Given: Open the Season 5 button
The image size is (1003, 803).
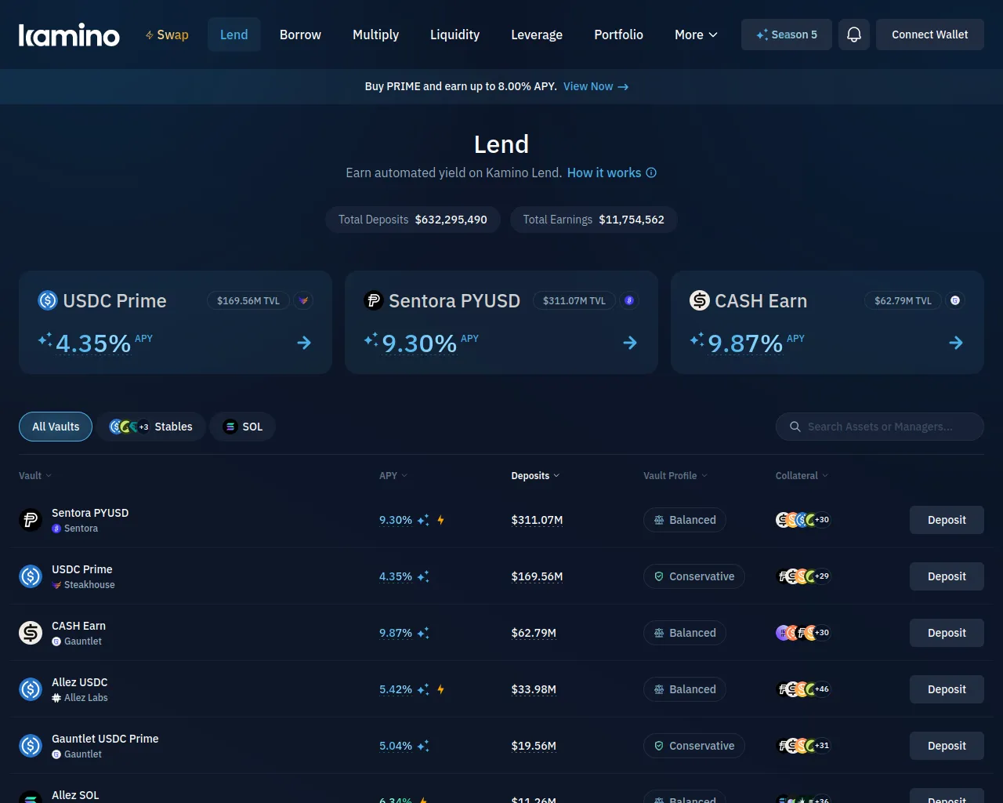Looking at the screenshot, I should coord(787,35).
